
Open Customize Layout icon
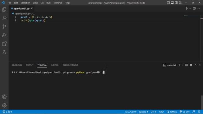click(180, 3)
